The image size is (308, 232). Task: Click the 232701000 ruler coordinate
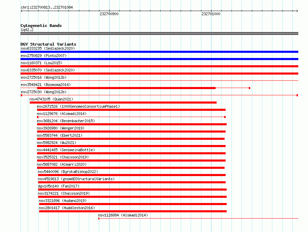(211, 14)
